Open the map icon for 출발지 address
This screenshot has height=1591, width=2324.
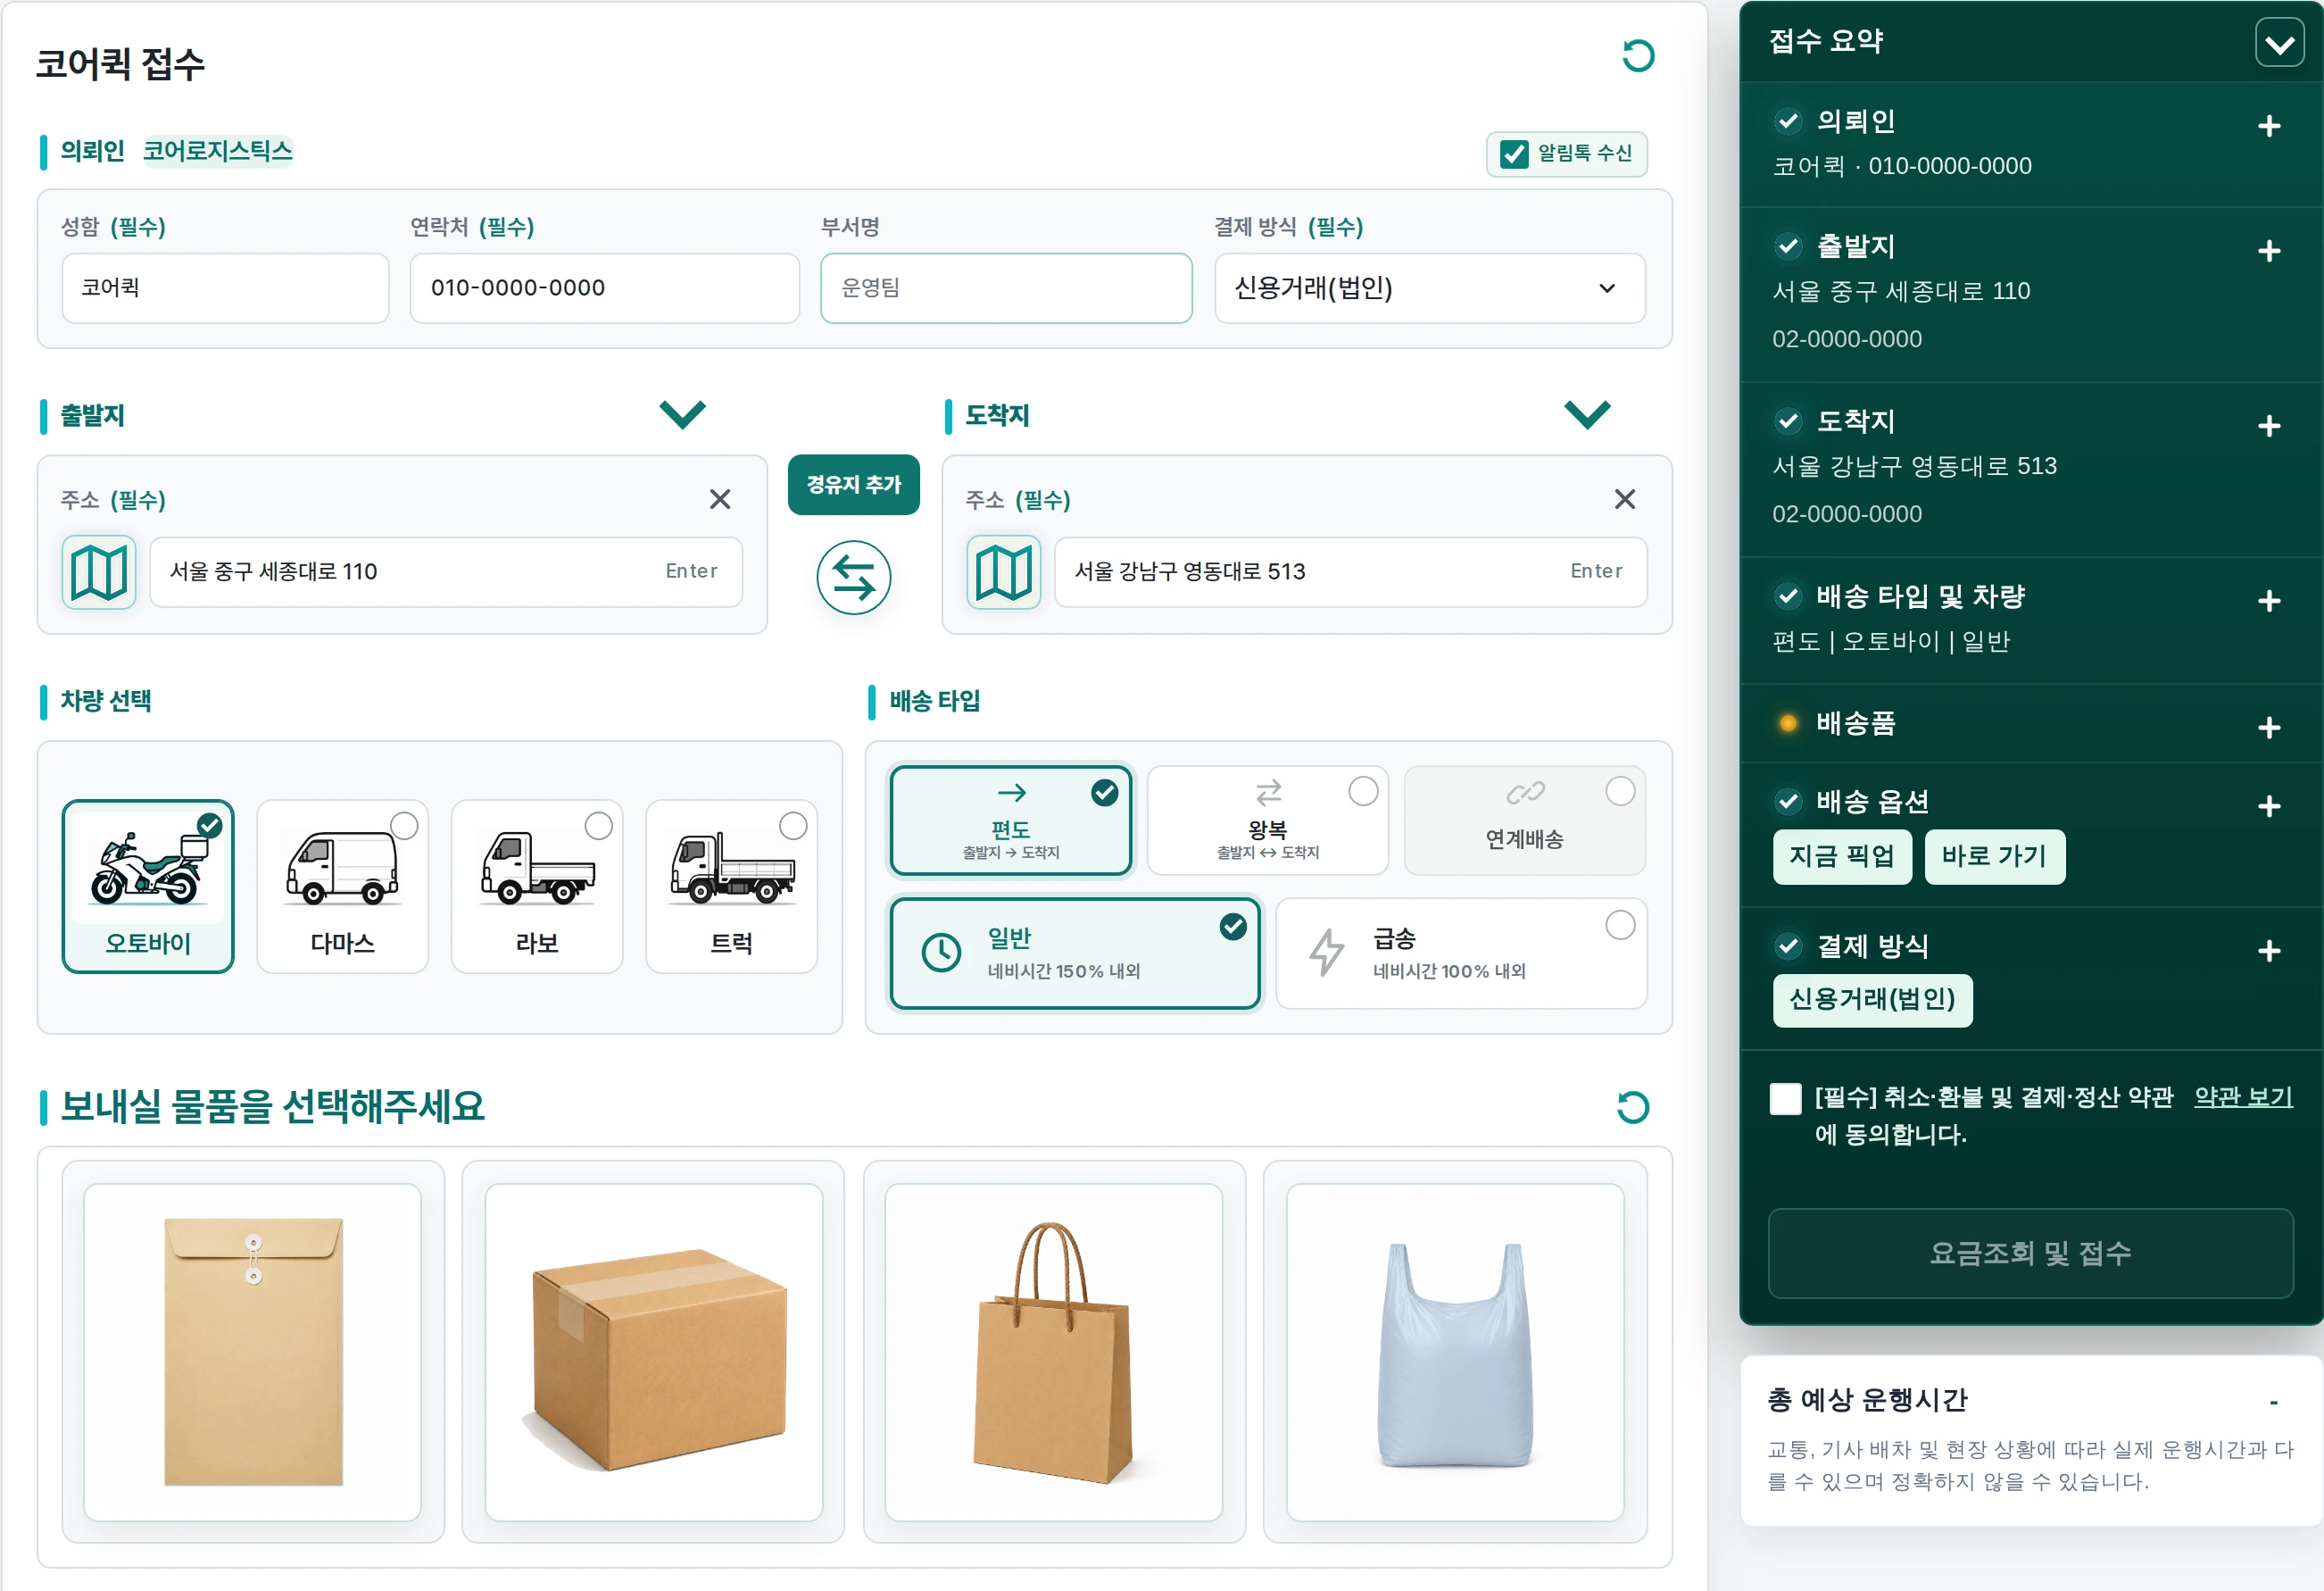point(99,572)
